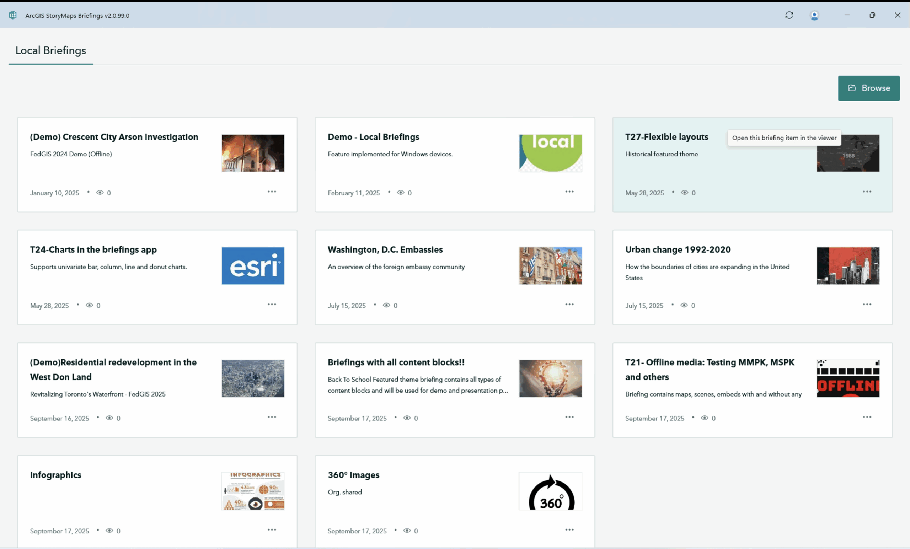The width and height of the screenshot is (910, 549).
Task: Click eye icon on 360° Images card
Action: coord(407,530)
